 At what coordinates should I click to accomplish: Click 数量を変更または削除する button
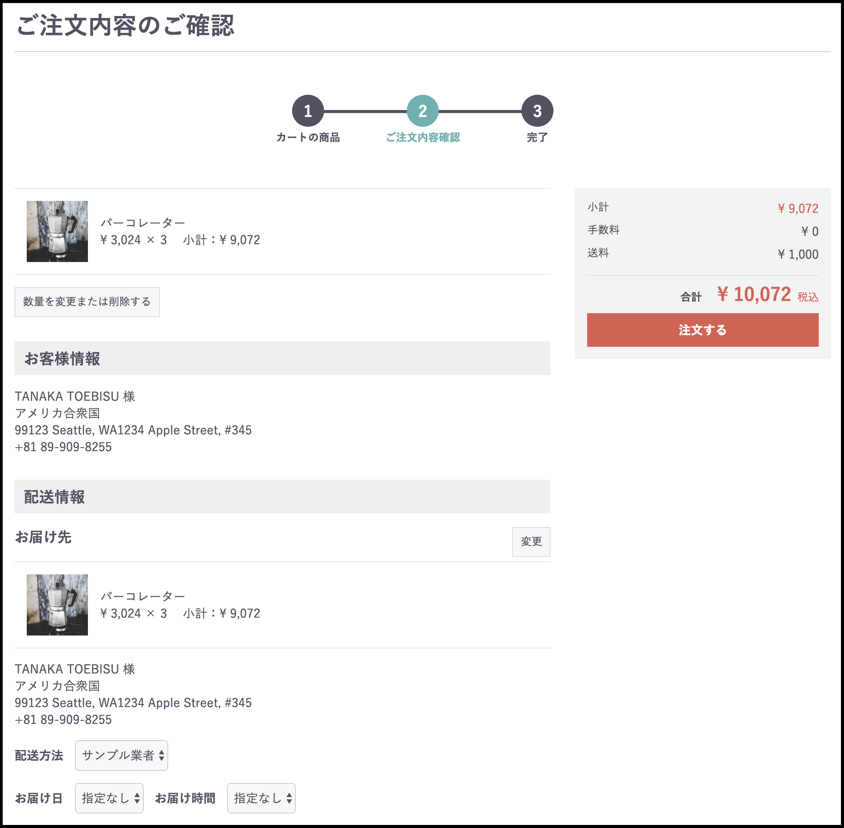pos(87,302)
